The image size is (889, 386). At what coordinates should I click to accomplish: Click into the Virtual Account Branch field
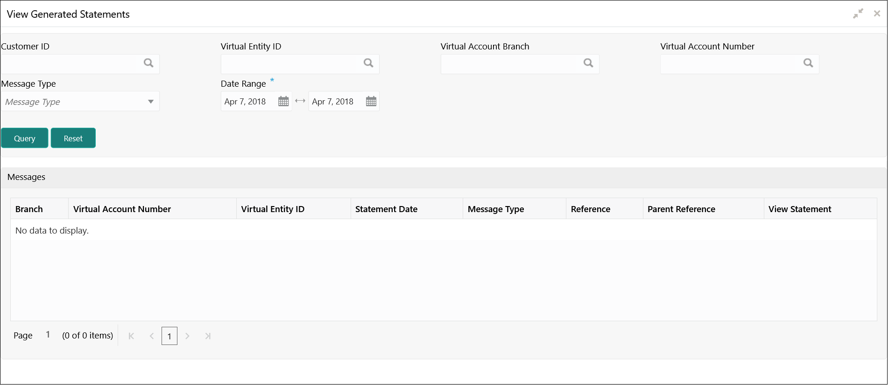[x=510, y=64]
